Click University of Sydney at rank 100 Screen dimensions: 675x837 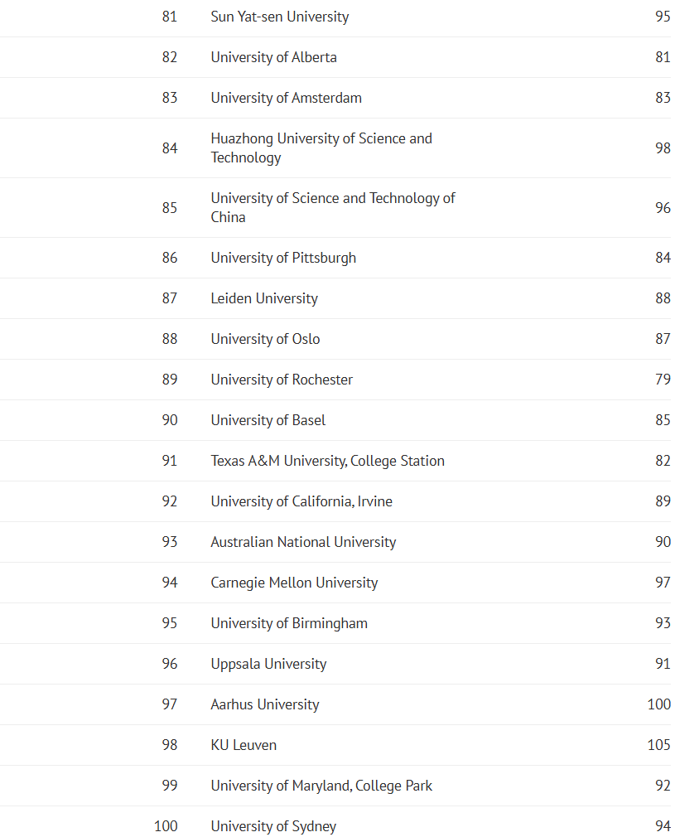[273, 825]
